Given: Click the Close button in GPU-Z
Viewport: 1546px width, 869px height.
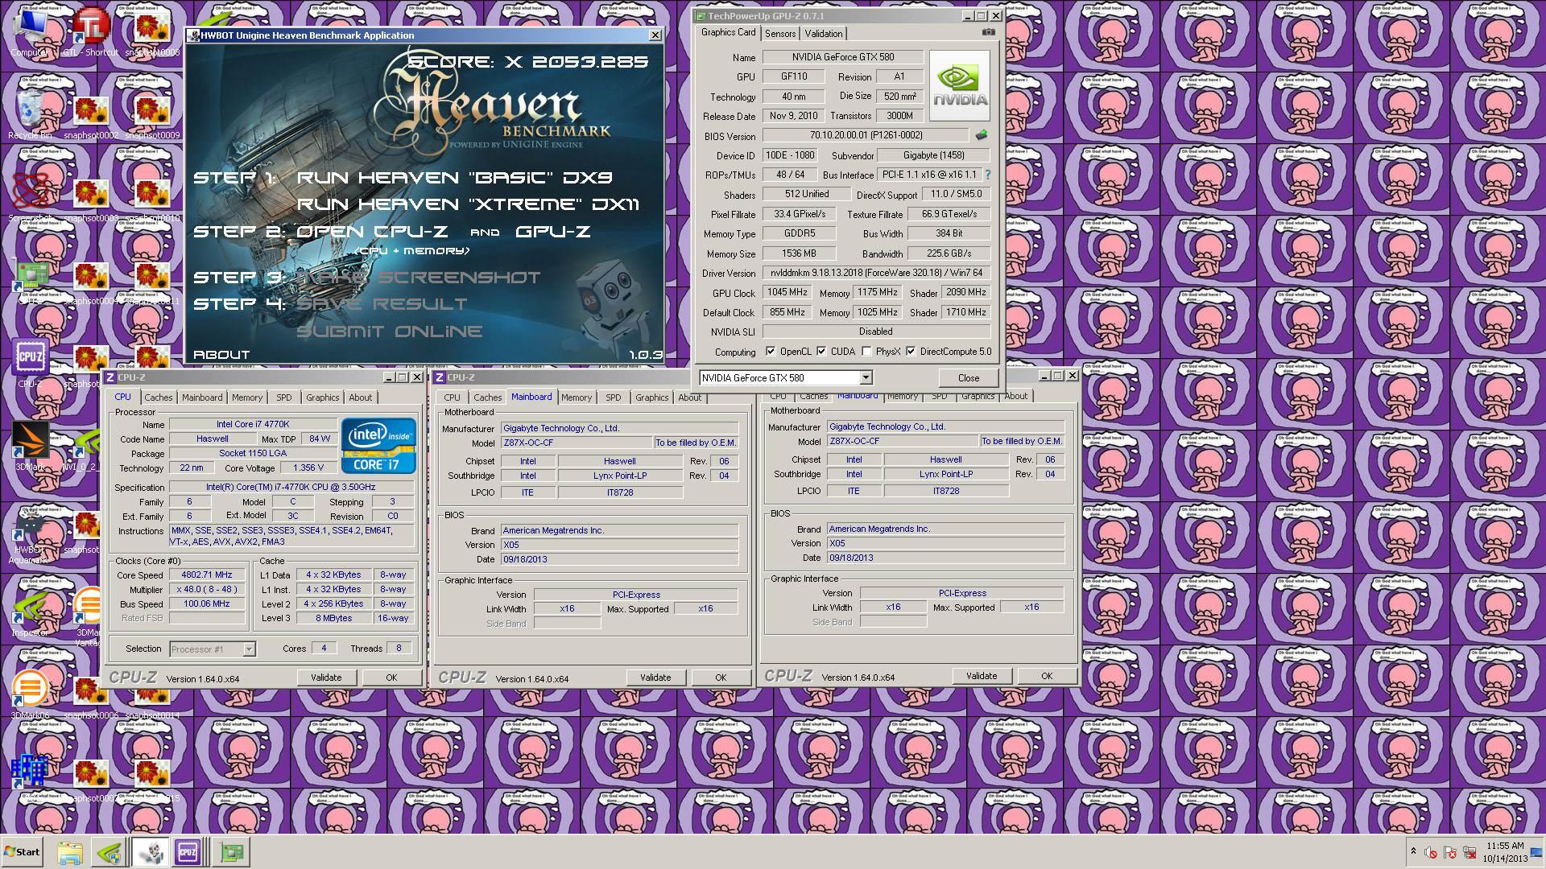Looking at the screenshot, I should [x=969, y=377].
